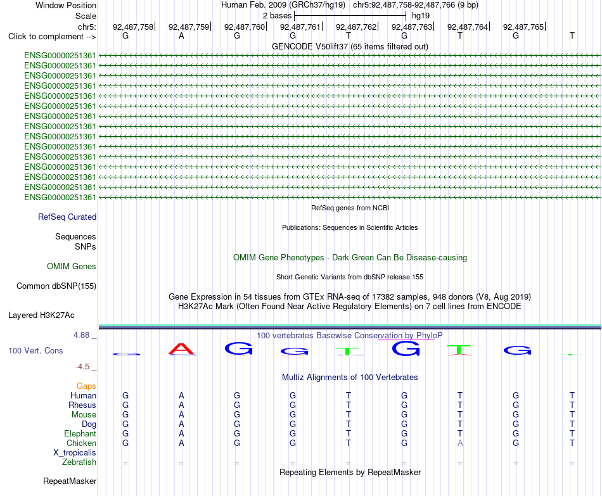Click 'RefSeq genes from NCBI' track title

(350, 208)
